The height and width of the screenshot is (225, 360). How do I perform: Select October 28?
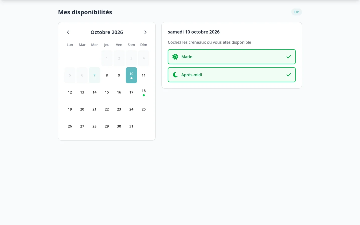click(x=94, y=126)
